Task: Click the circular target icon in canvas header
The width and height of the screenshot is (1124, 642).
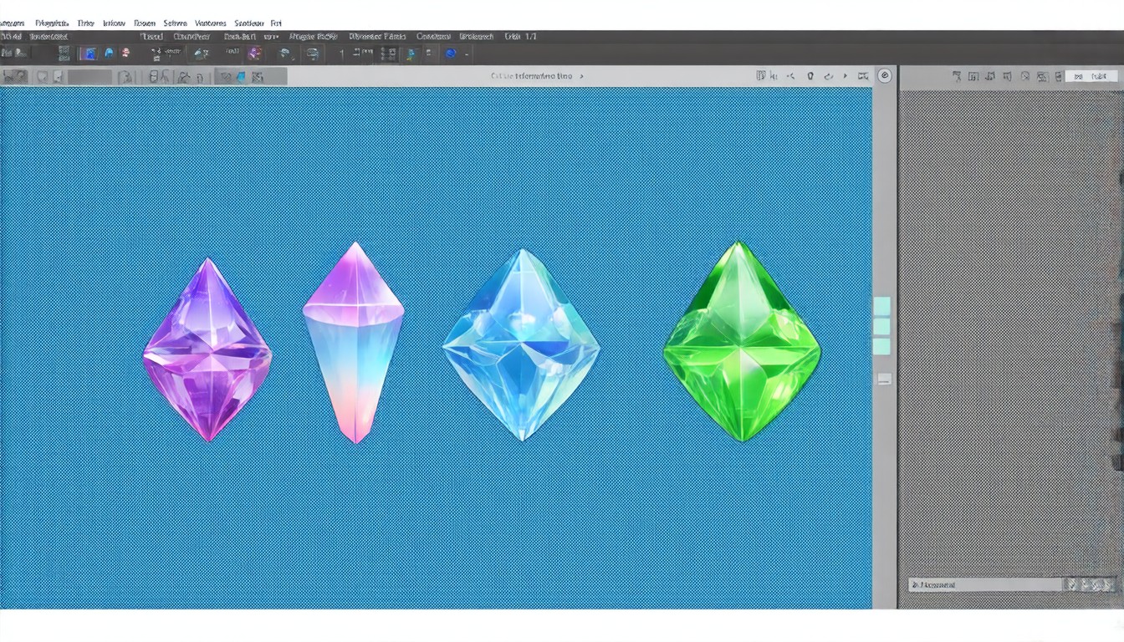Action: pos(884,76)
